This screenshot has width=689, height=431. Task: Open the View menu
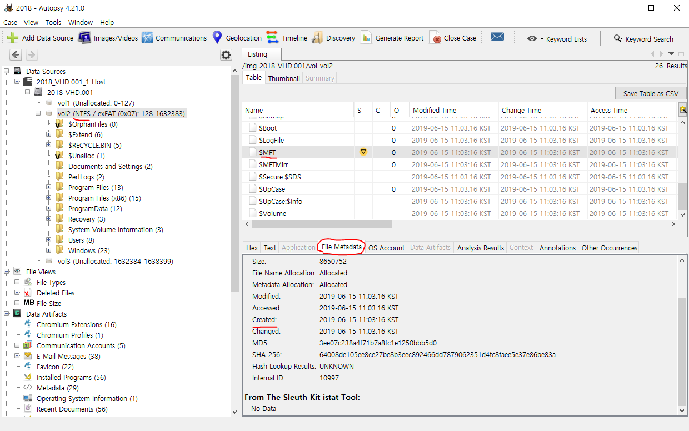pos(31,22)
